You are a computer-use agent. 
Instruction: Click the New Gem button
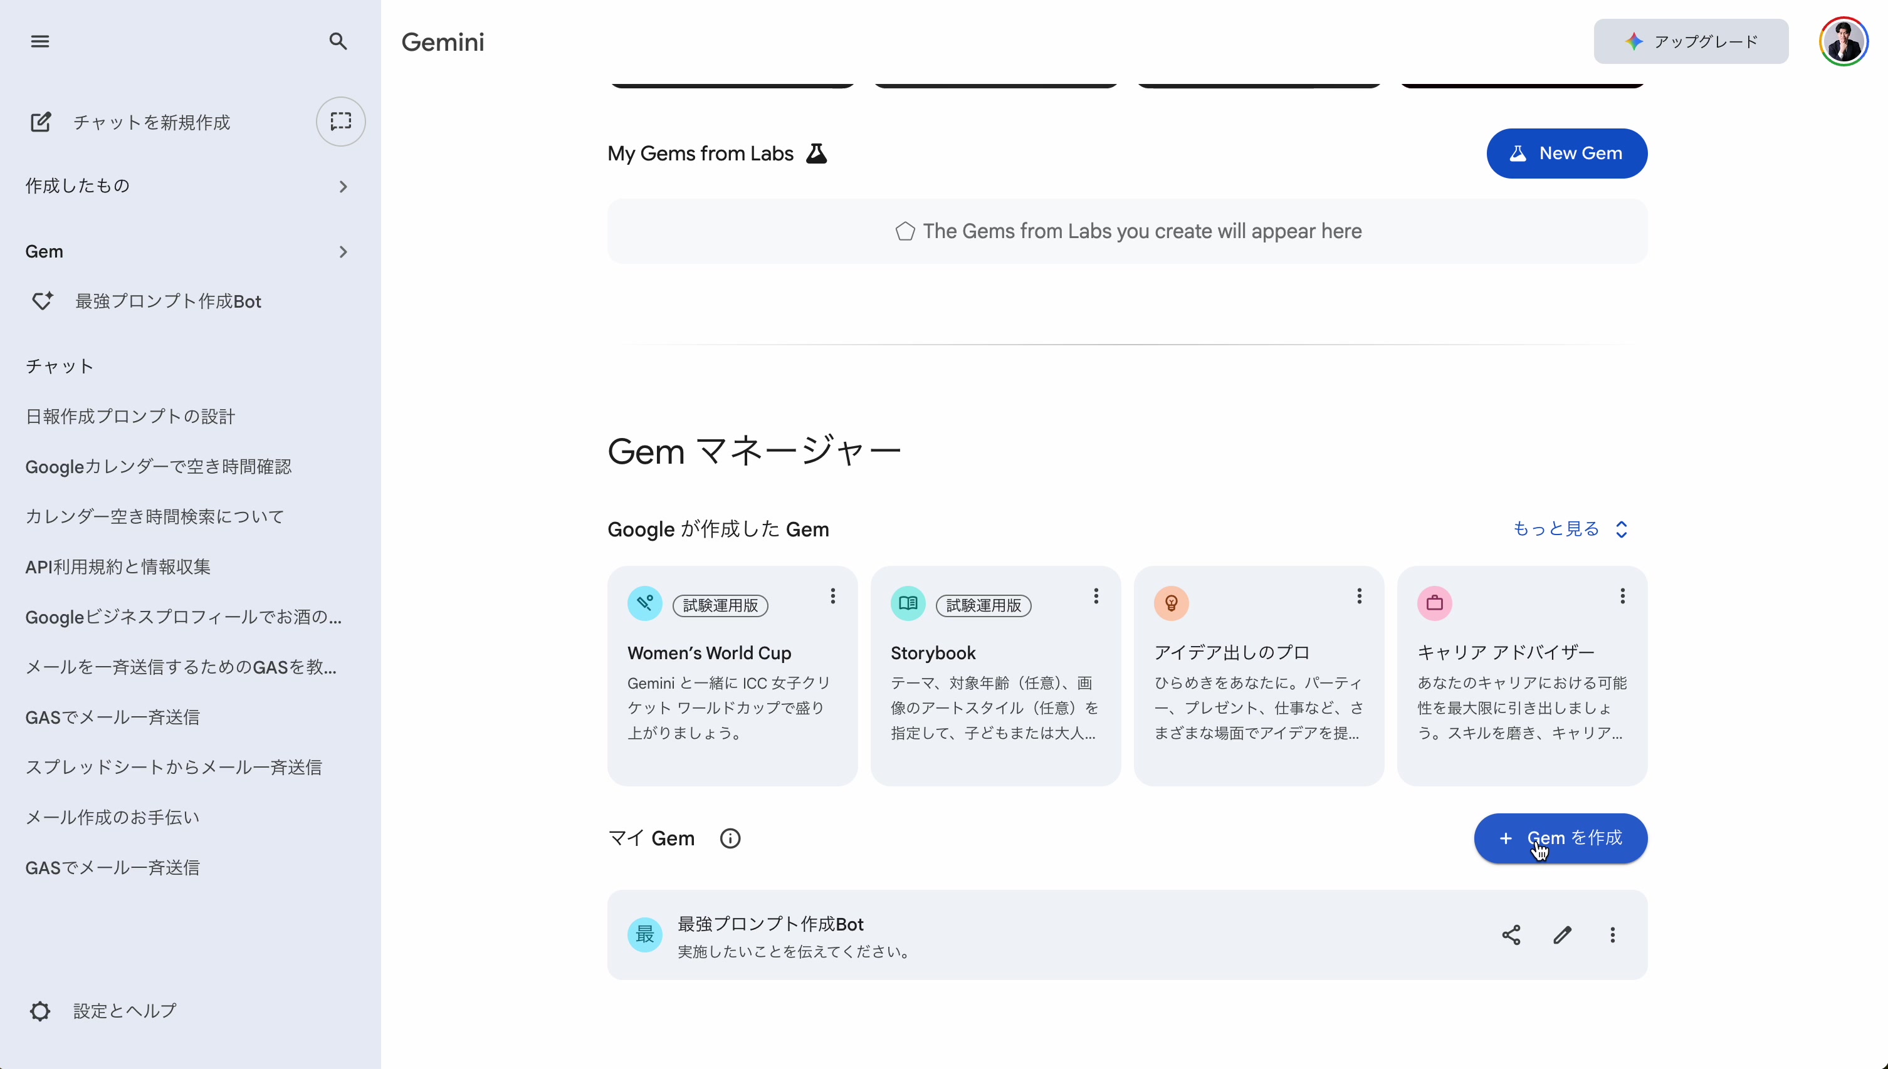coord(1566,154)
